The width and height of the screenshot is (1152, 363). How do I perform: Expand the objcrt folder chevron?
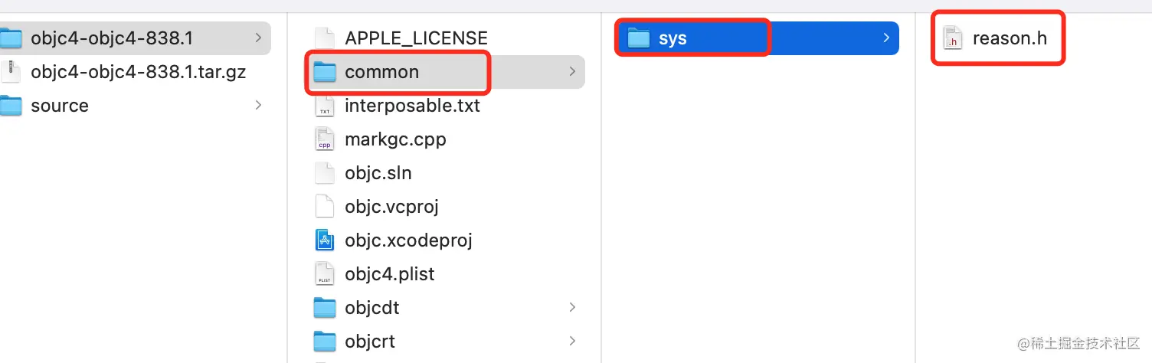572,342
